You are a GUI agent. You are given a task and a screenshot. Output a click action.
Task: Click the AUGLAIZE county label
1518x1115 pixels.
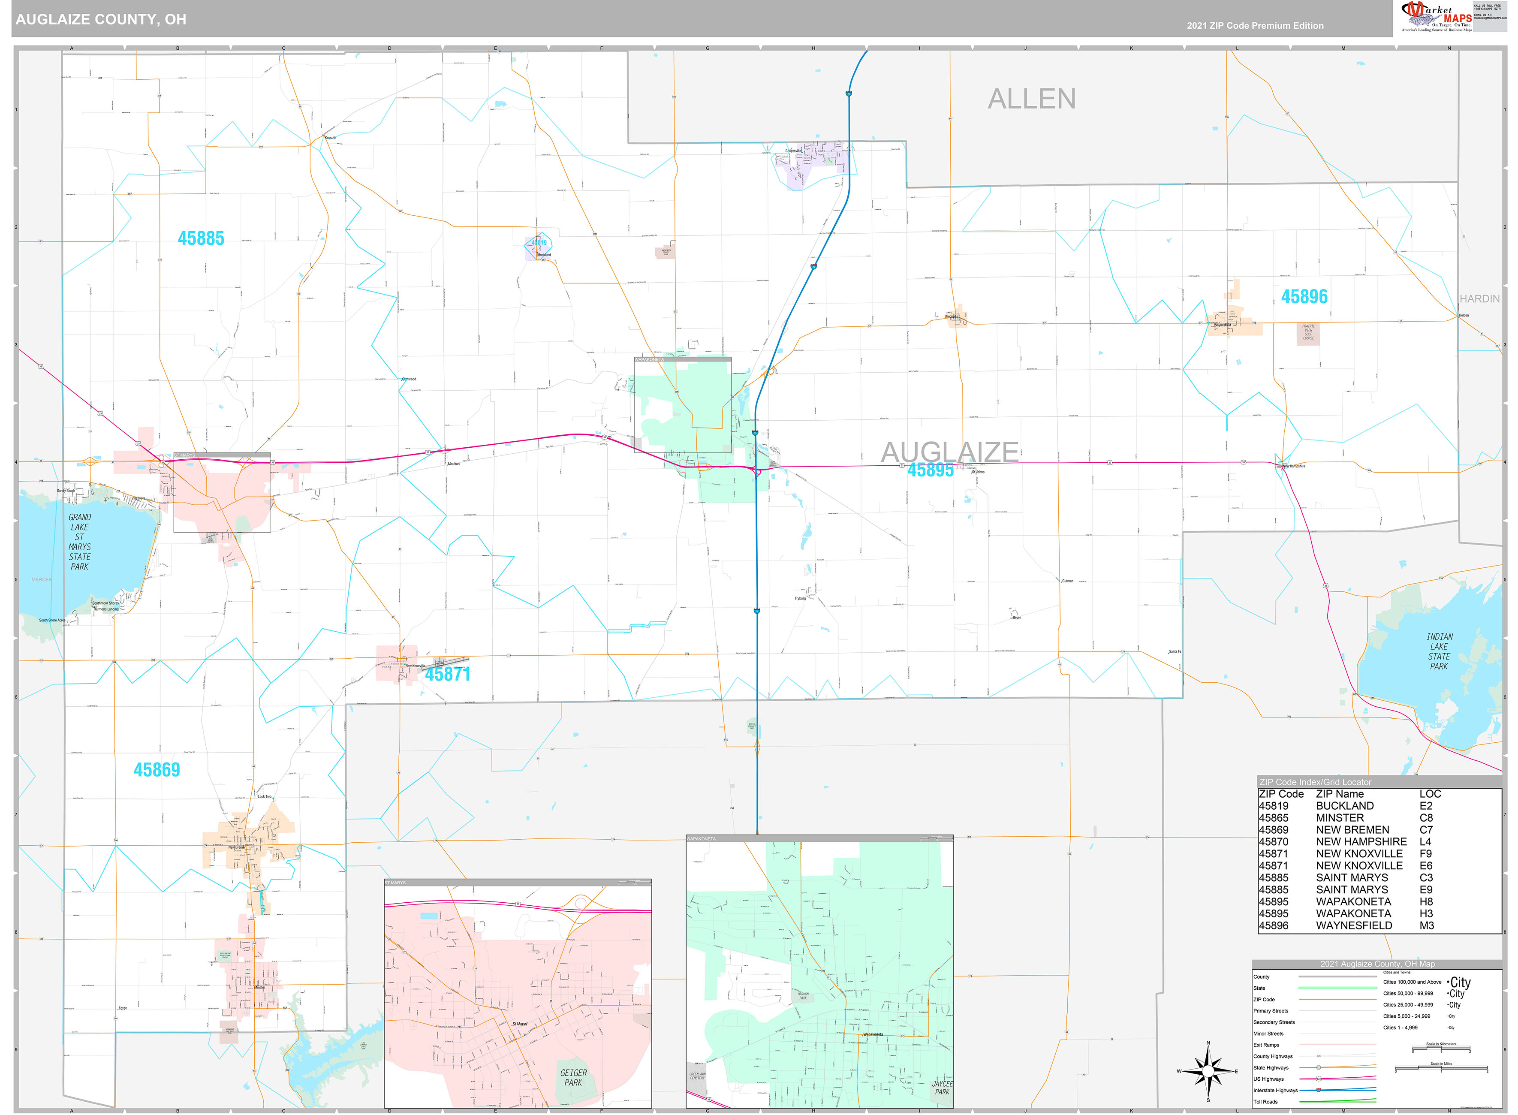(x=950, y=452)
